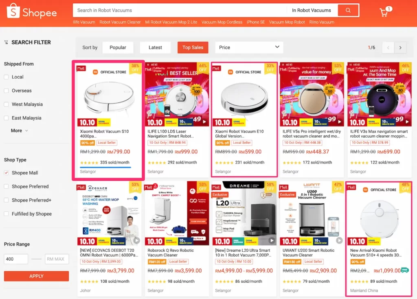
Task: Open the shopping cart icon
Action: pyautogui.click(x=384, y=12)
